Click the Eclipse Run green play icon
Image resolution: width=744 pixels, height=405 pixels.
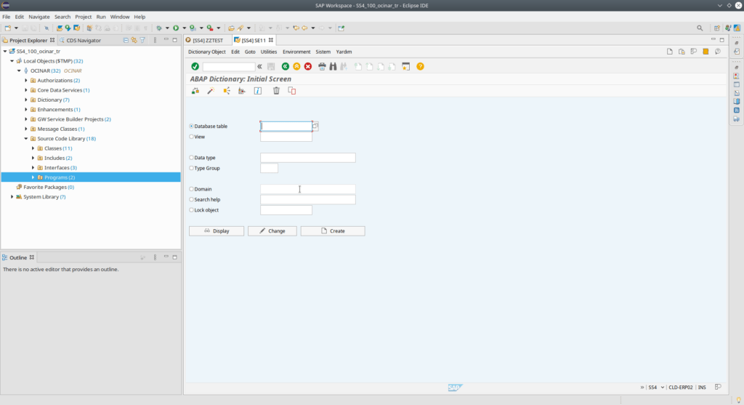point(176,28)
